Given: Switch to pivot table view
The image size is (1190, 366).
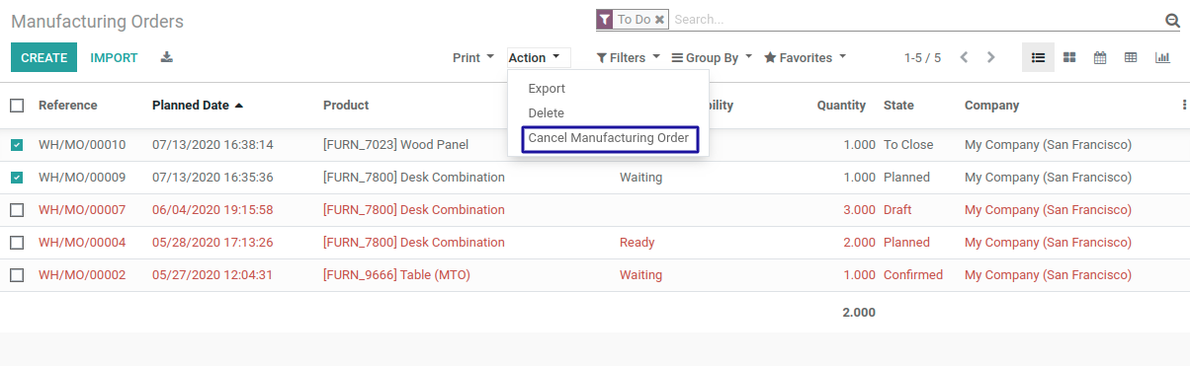Looking at the screenshot, I should (x=1131, y=58).
